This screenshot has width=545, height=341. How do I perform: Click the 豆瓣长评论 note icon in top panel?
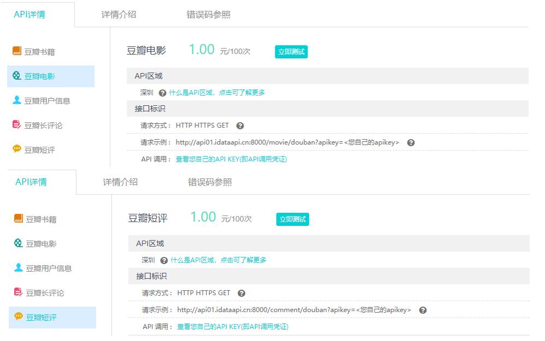17,124
